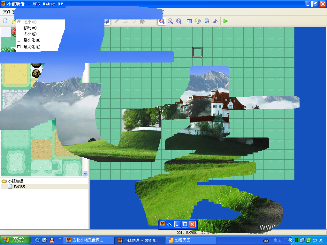Image resolution: width=327 pixels, height=245 pixels.
Task: Create a new project with the toolbar icon
Action: click(5, 21)
